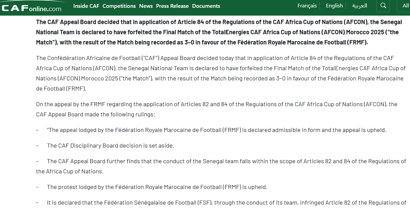The height and width of the screenshot is (208, 410).
Task: Switch site language to Français
Action: (x=307, y=6)
